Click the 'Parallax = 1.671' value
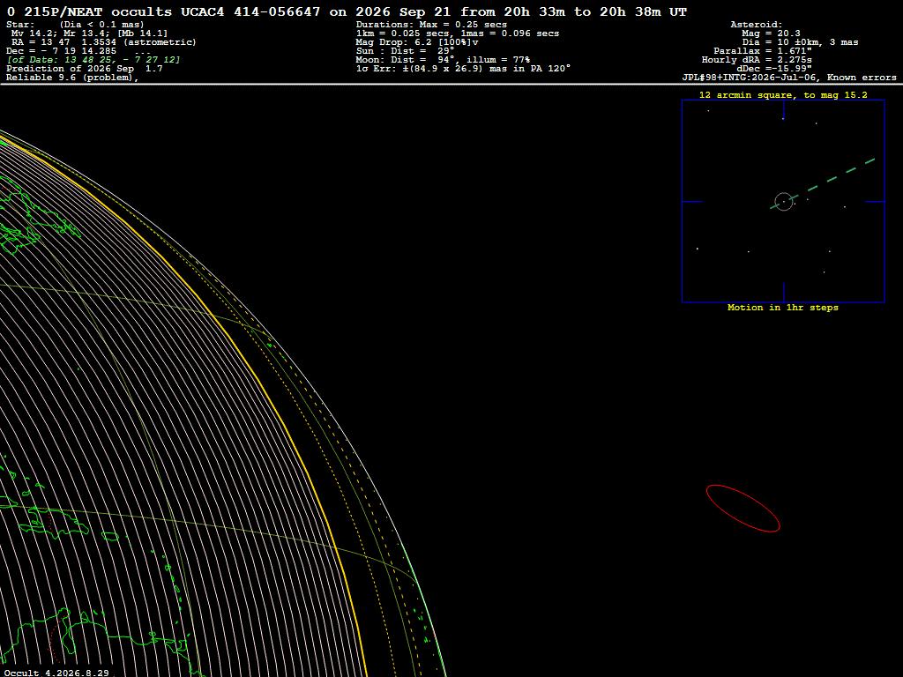 (763, 51)
